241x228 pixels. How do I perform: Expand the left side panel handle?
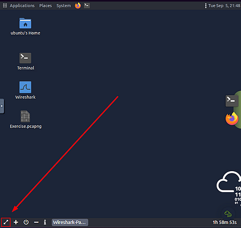(x=2, y=106)
